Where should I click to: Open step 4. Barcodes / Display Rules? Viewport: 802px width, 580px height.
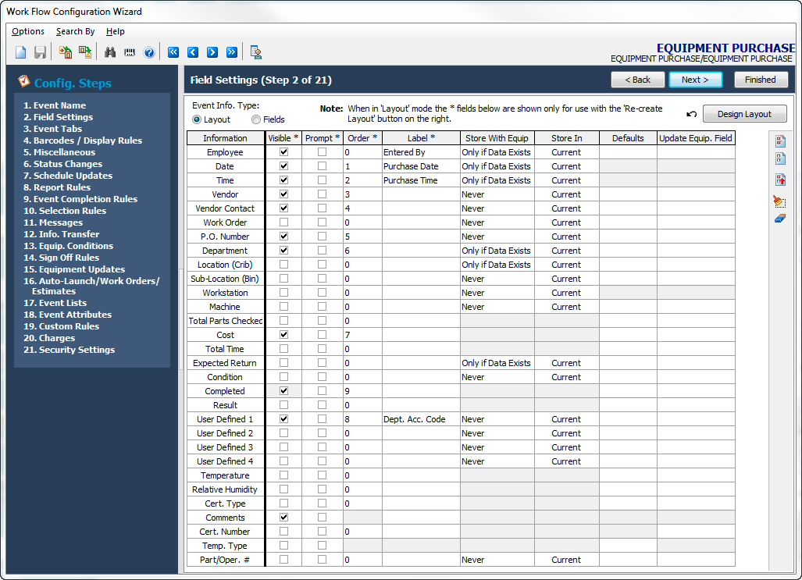[x=83, y=141]
